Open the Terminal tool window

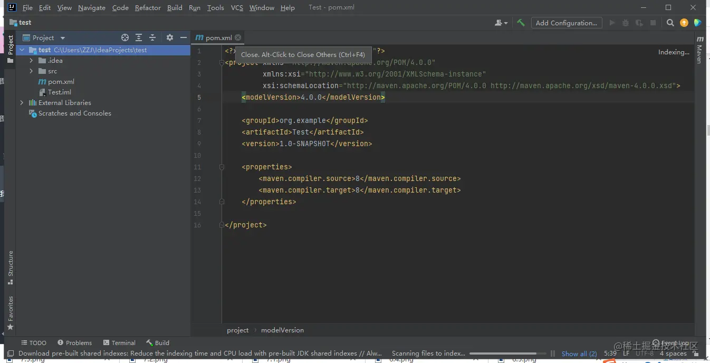point(119,343)
